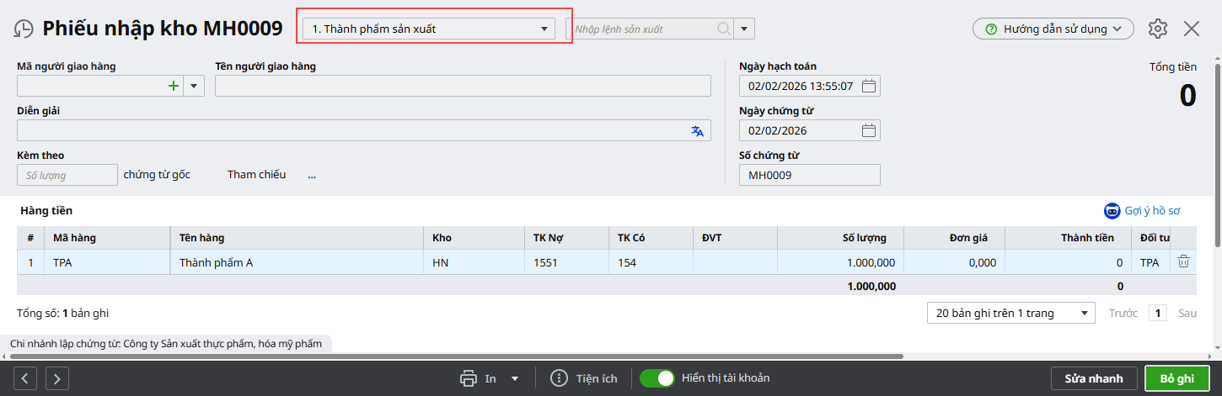1222x396 pixels.
Task: Click the Số chứng từ input field
Action: coord(809,175)
